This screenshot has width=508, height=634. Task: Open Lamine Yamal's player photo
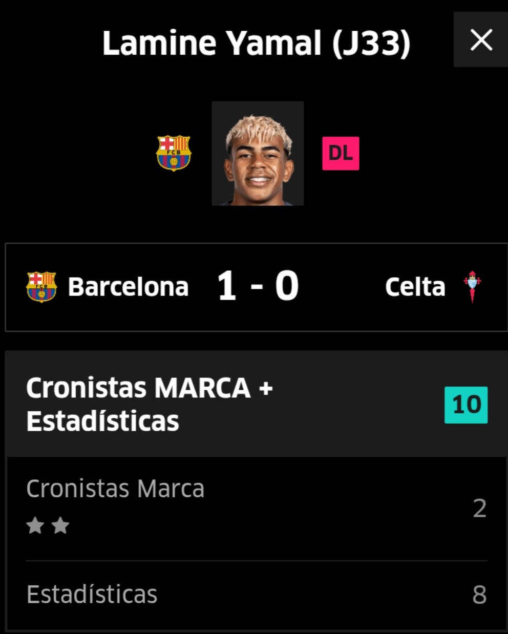pyautogui.click(x=258, y=153)
